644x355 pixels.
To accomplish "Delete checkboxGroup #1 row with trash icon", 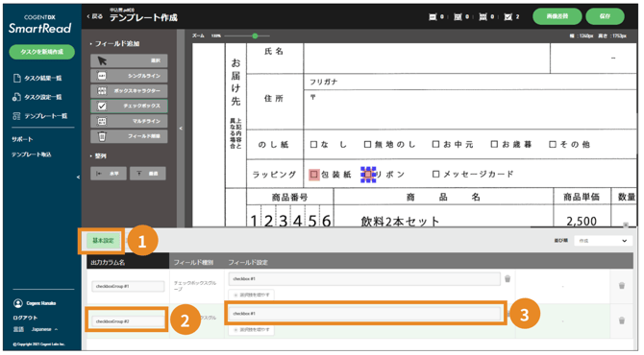I will tap(621, 285).
